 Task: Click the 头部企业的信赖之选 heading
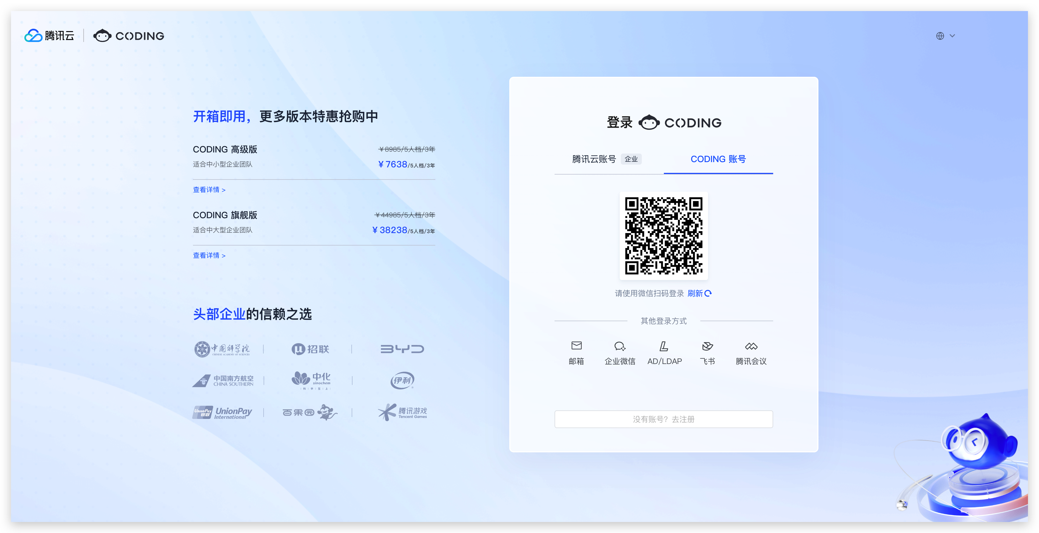pos(252,314)
